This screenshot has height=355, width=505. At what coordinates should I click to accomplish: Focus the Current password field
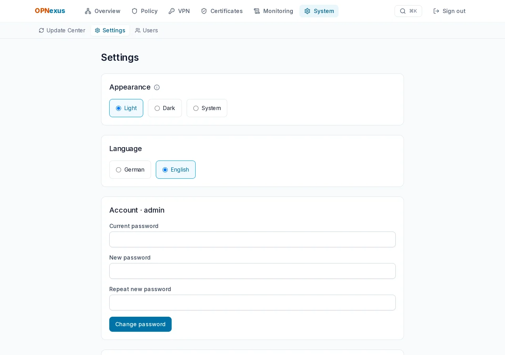coord(252,239)
